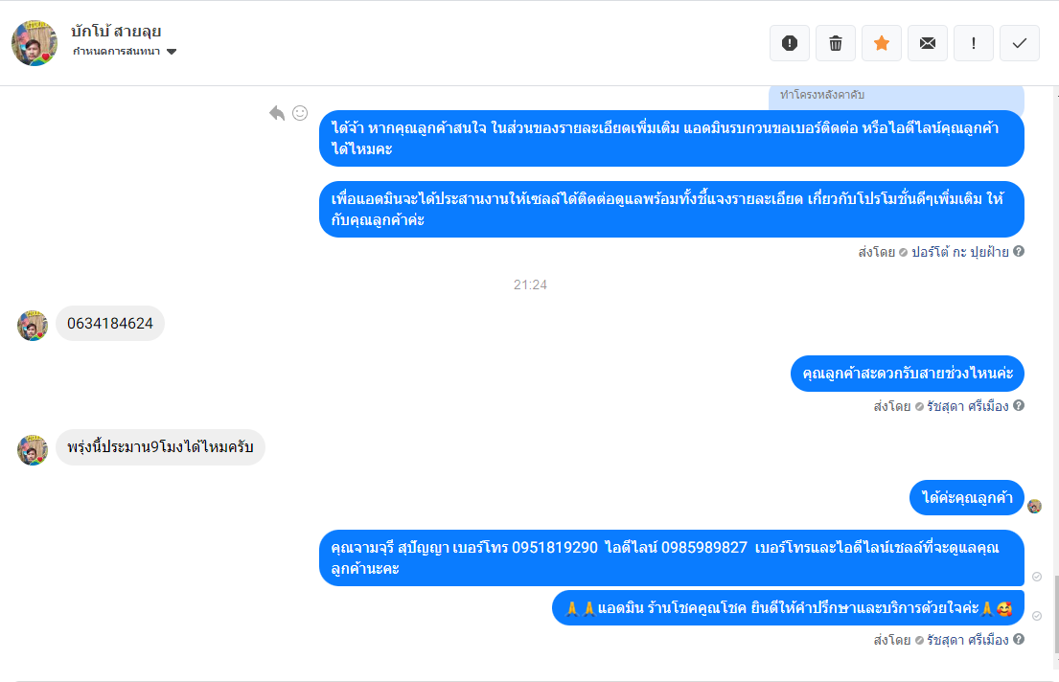This screenshot has height=682, width=1059.
Task: Click the reply arrow icon beside the message
Action: point(277,113)
